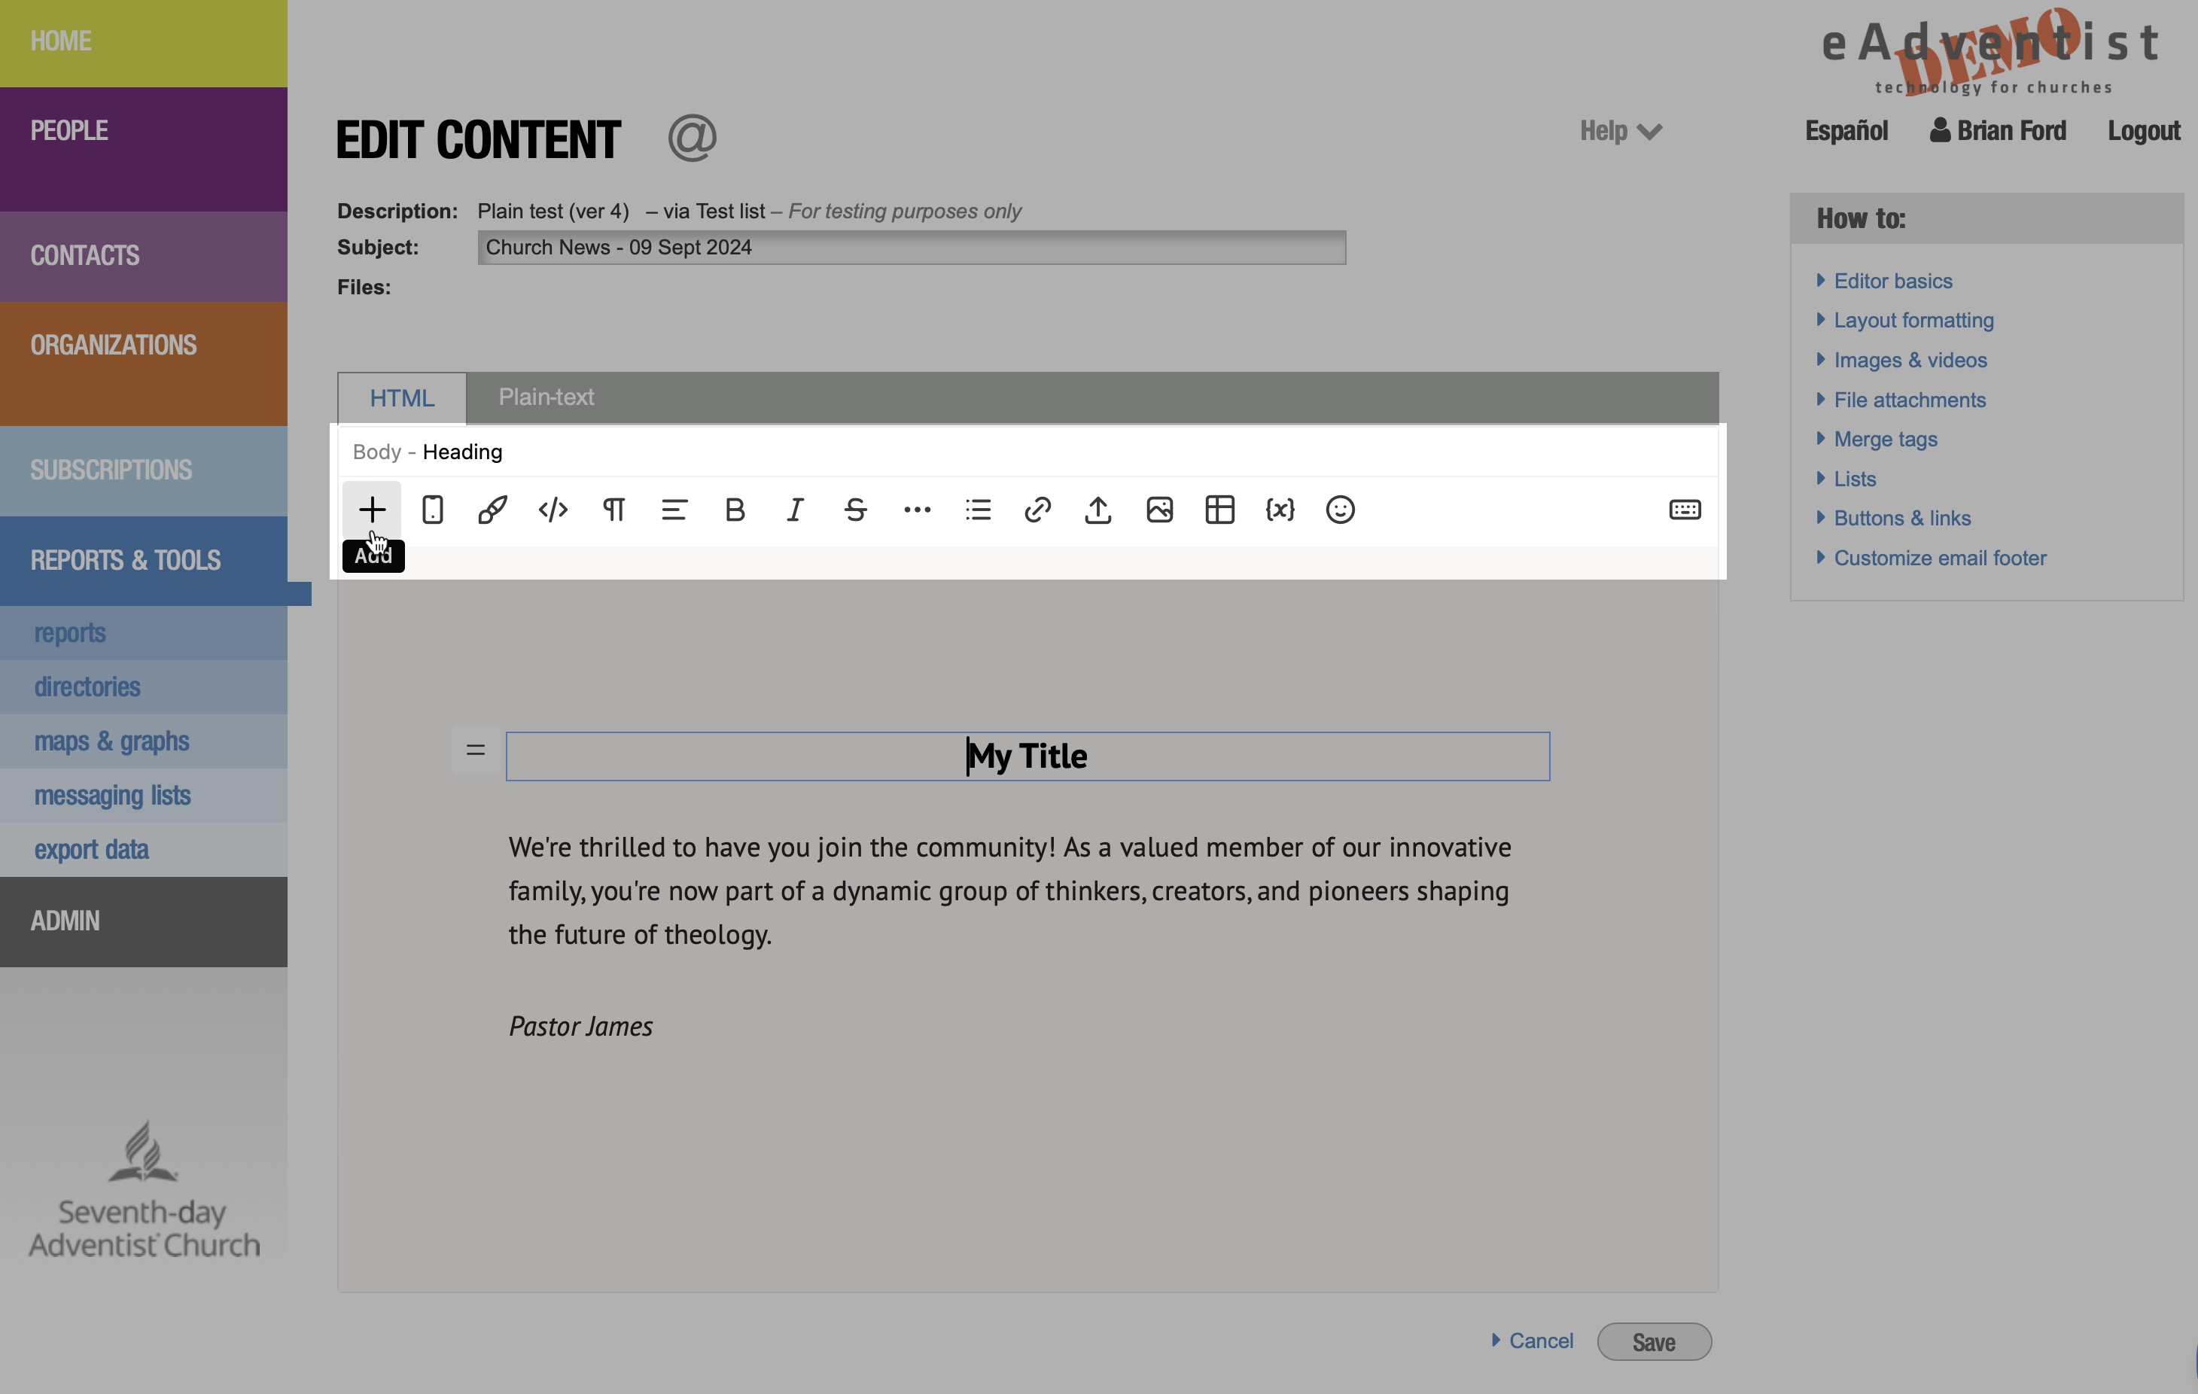The height and width of the screenshot is (1394, 2198).
Task: Insert a link with chain icon
Action: [1038, 510]
